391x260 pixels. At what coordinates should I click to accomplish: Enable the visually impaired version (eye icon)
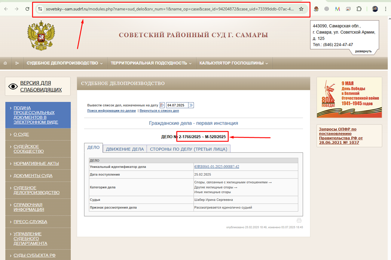tap(13, 87)
